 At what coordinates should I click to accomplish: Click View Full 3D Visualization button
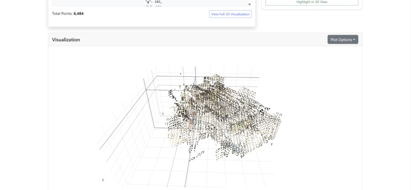230,14
